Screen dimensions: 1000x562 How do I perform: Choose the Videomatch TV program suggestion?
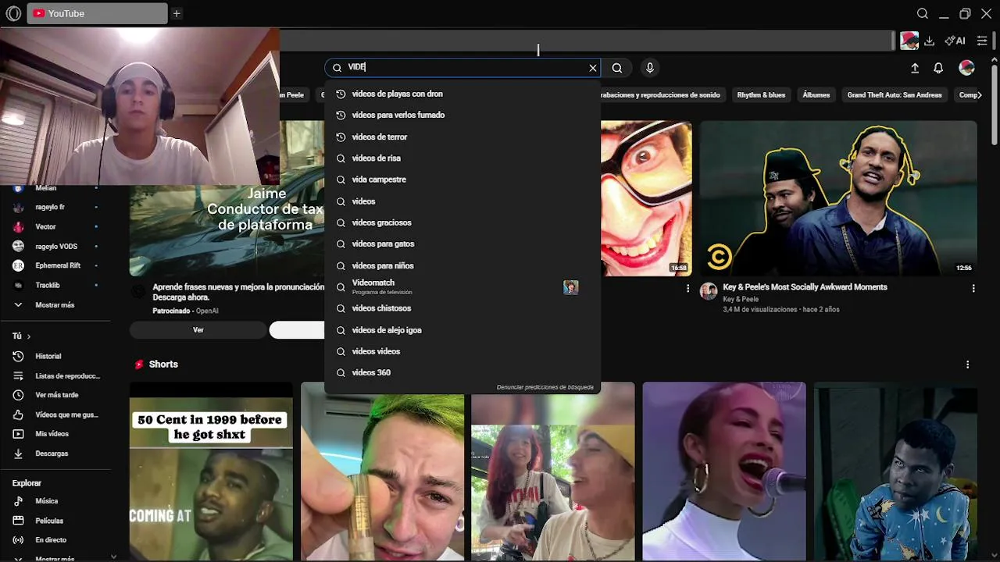[x=462, y=286]
